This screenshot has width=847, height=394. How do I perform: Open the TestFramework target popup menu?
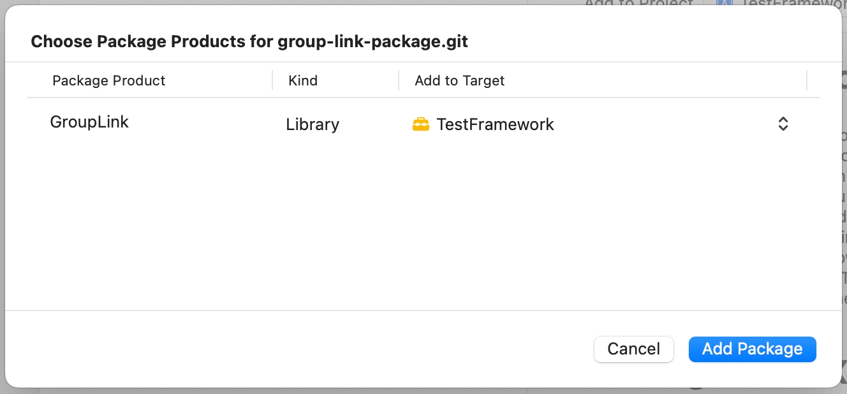tap(600, 124)
